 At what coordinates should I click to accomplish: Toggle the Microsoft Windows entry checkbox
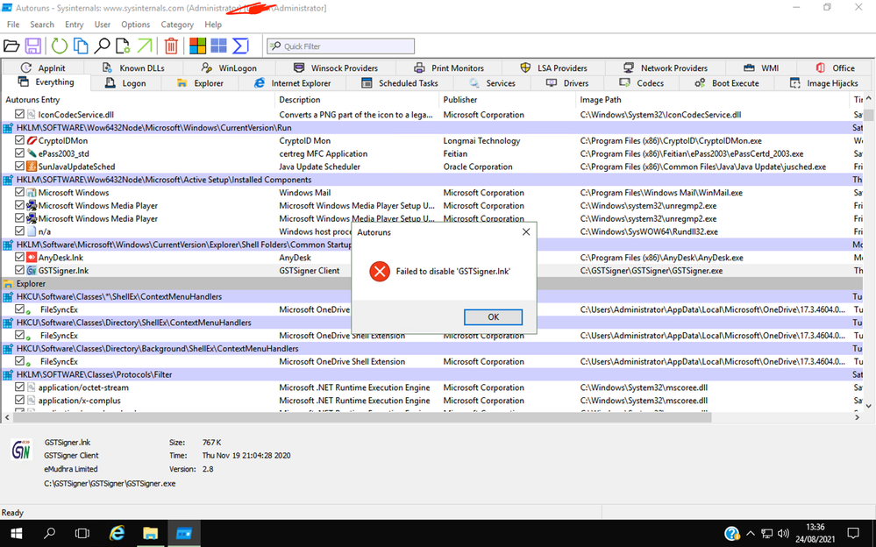pyautogui.click(x=19, y=192)
